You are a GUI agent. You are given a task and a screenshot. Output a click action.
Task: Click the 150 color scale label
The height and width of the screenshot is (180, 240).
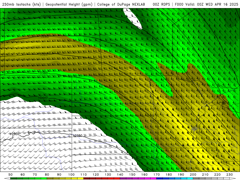pyautogui.click(x=132, y=175)
